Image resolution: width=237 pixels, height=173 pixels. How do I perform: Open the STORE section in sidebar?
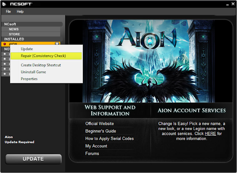point(31,34)
